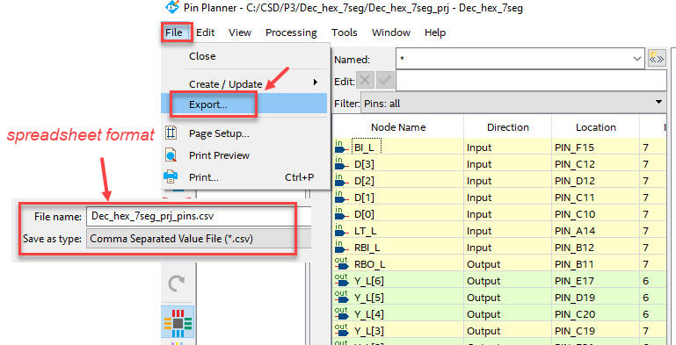Click the Print Preview magnifier icon
This screenshot has width=676, height=345.
coord(171,155)
